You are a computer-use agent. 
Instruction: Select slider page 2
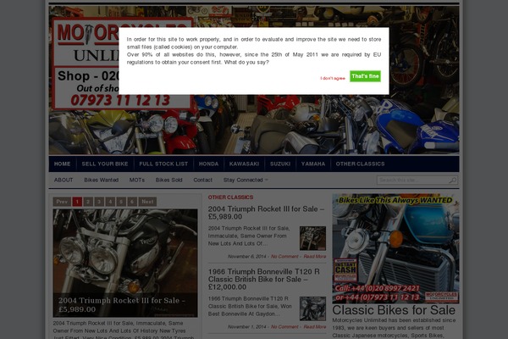click(x=88, y=202)
